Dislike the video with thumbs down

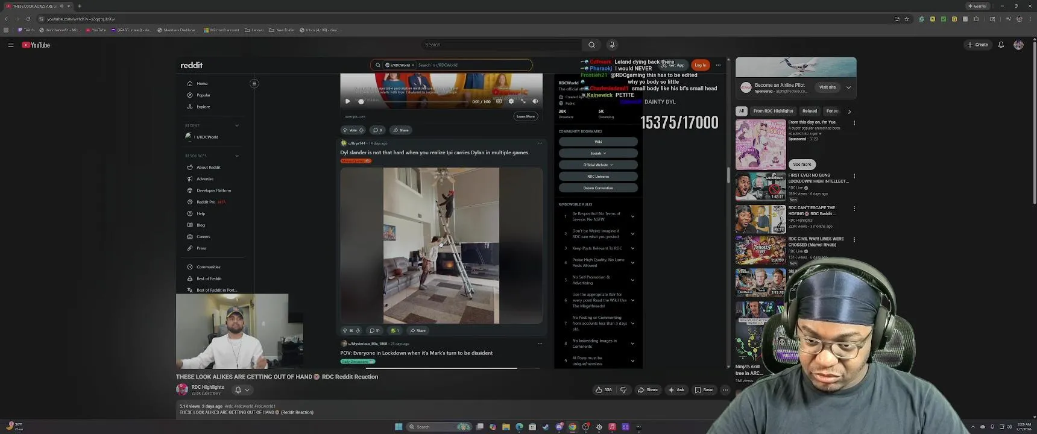(x=623, y=390)
